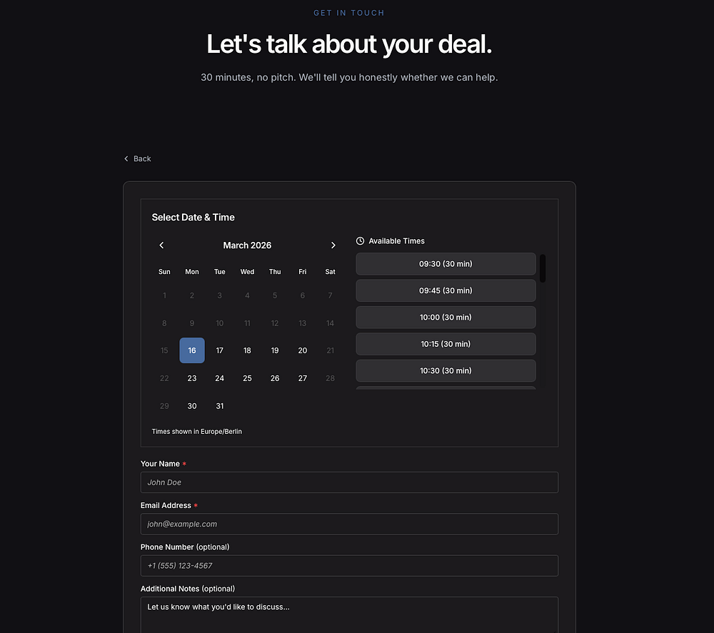The height and width of the screenshot is (633, 714).
Task: Pick March 30 on the calendar
Action: click(192, 406)
